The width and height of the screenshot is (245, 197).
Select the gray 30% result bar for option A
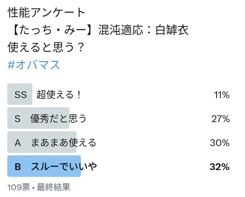click(x=42, y=142)
